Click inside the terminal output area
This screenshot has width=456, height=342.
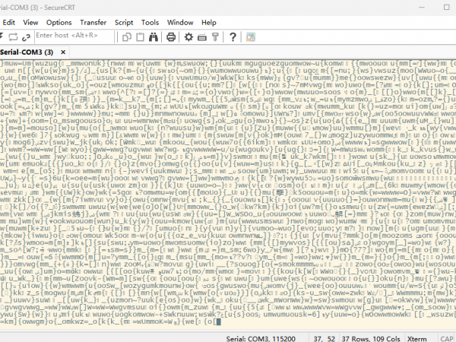[228, 190]
